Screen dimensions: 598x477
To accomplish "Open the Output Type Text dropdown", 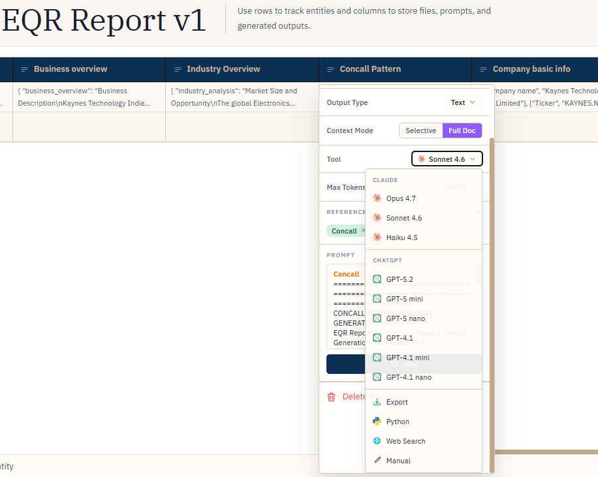I will click(x=463, y=102).
